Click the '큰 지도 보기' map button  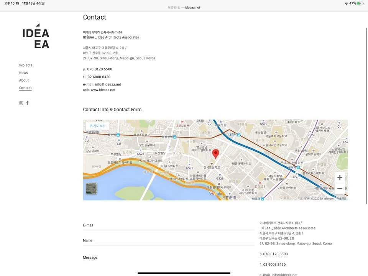coord(97,126)
